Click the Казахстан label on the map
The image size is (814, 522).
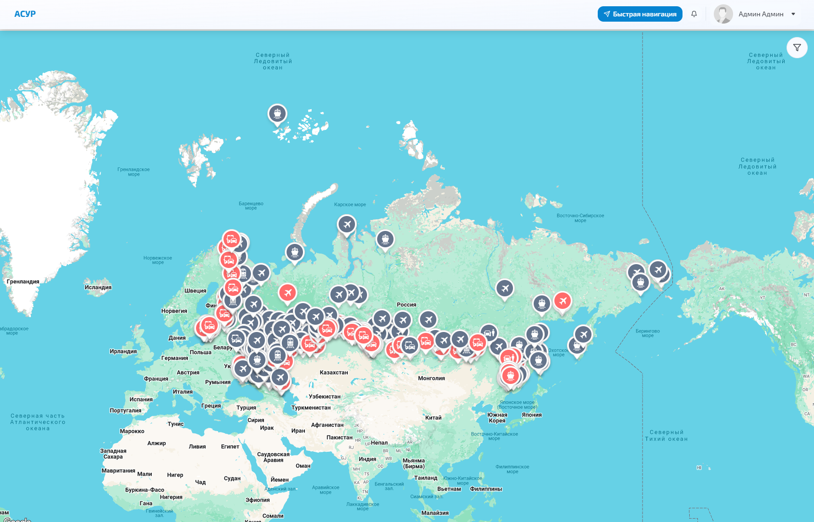tap(333, 372)
